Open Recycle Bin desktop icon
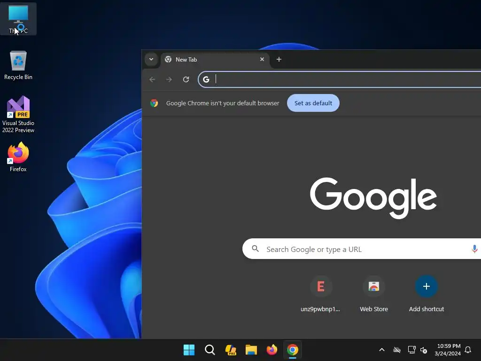Viewport: 481px width, 361px height. tap(18, 65)
